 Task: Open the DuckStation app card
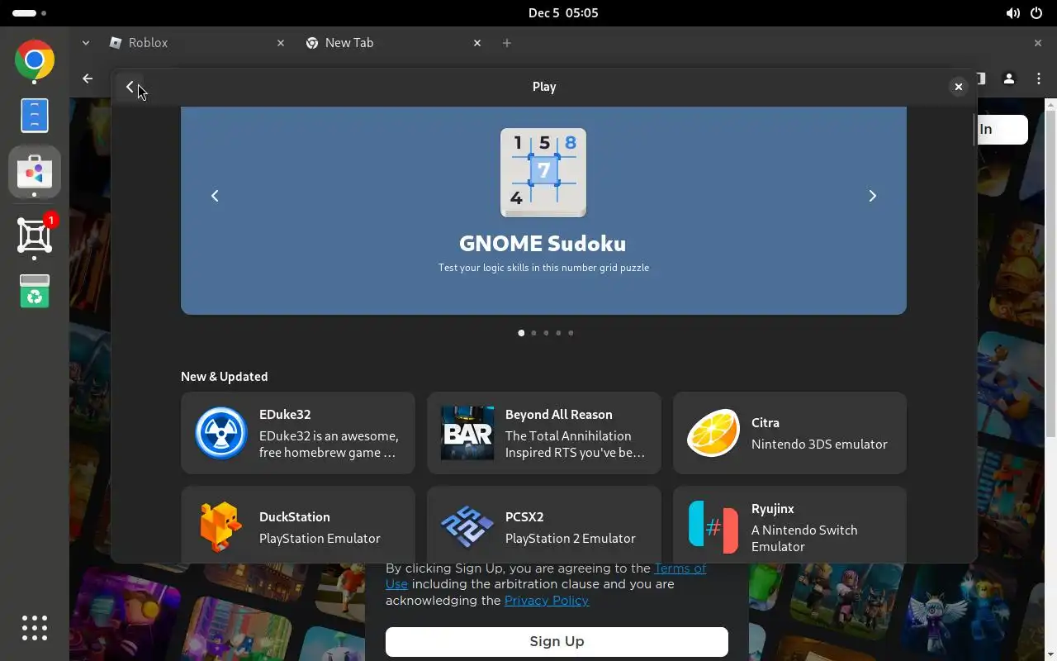pyautogui.click(x=298, y=525)
